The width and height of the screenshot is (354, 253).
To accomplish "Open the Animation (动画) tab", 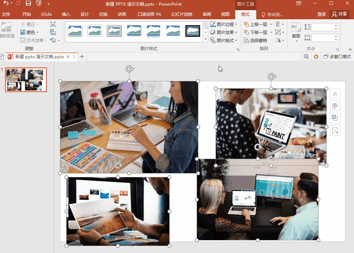I will 122,14.
